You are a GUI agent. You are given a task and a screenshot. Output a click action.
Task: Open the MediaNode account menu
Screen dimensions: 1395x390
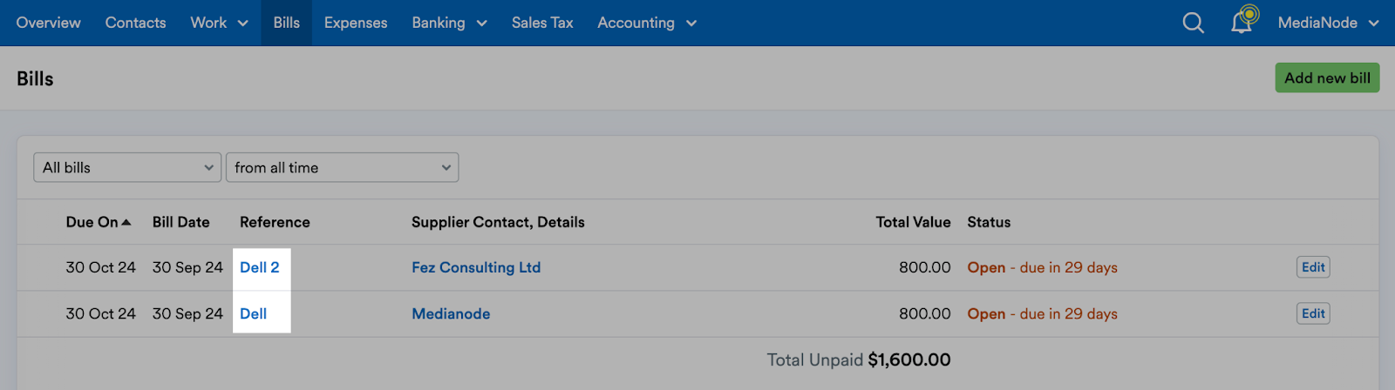click(1328, 23)
